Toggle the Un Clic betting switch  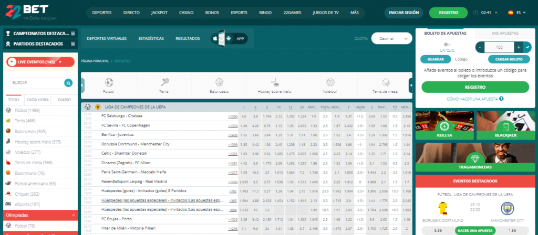tap(447, 44)
